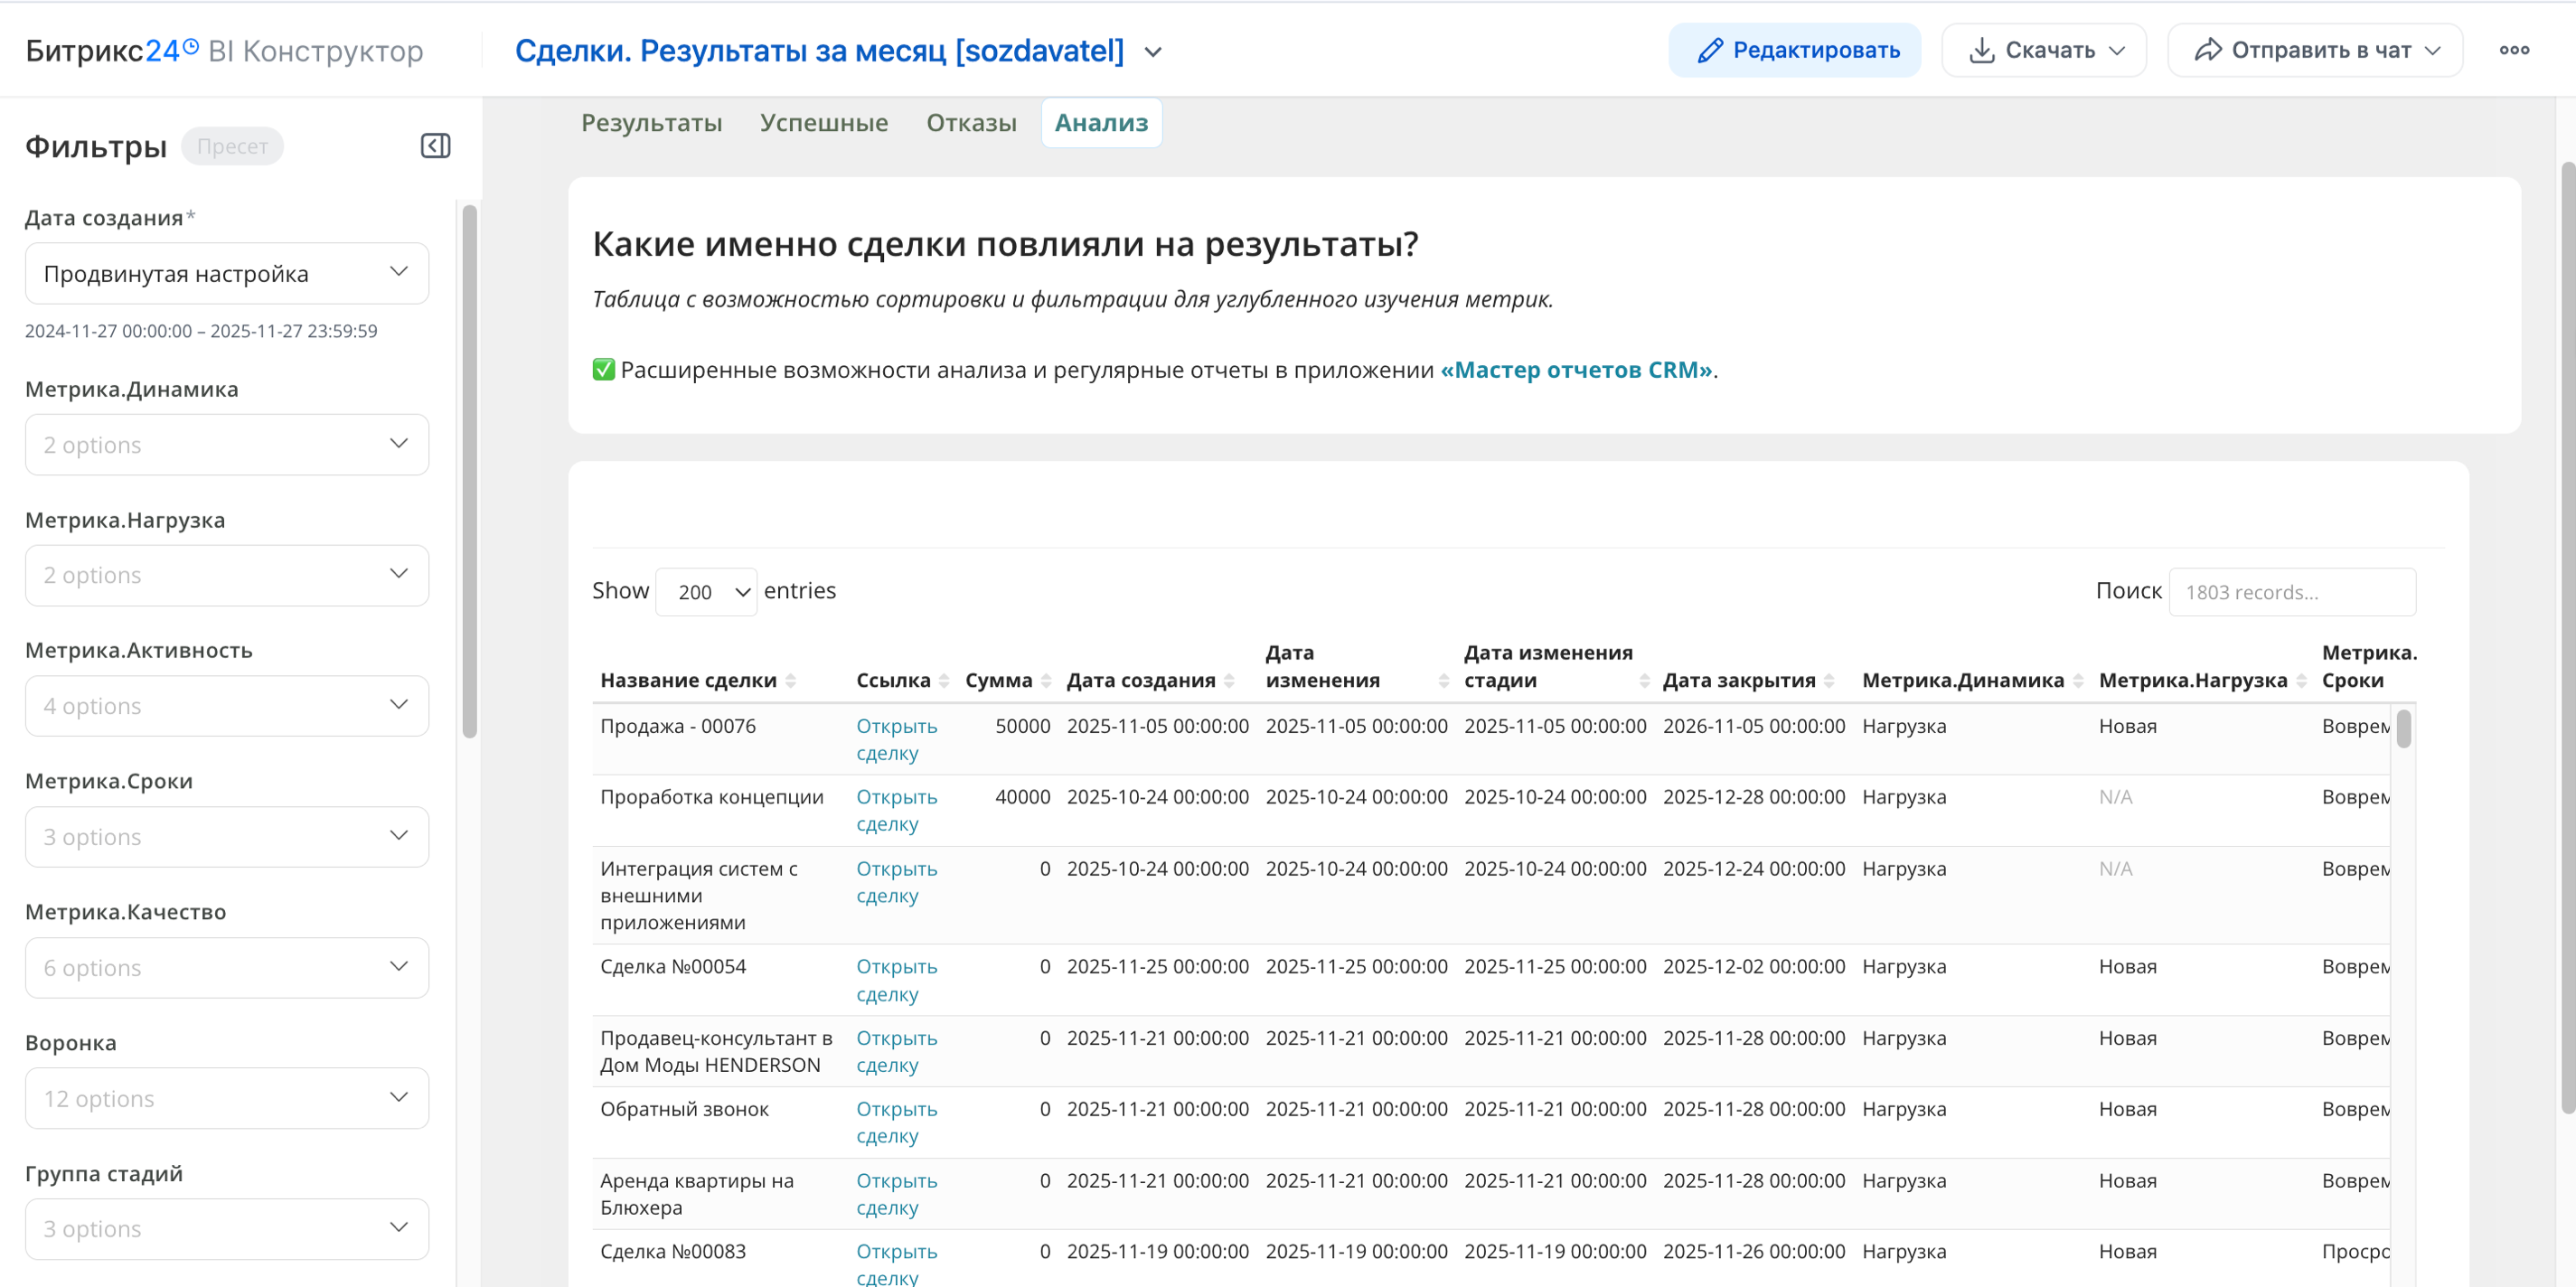
Task: Collapse the Фильтры sidebar panel icon
Action: click(435, 146)
